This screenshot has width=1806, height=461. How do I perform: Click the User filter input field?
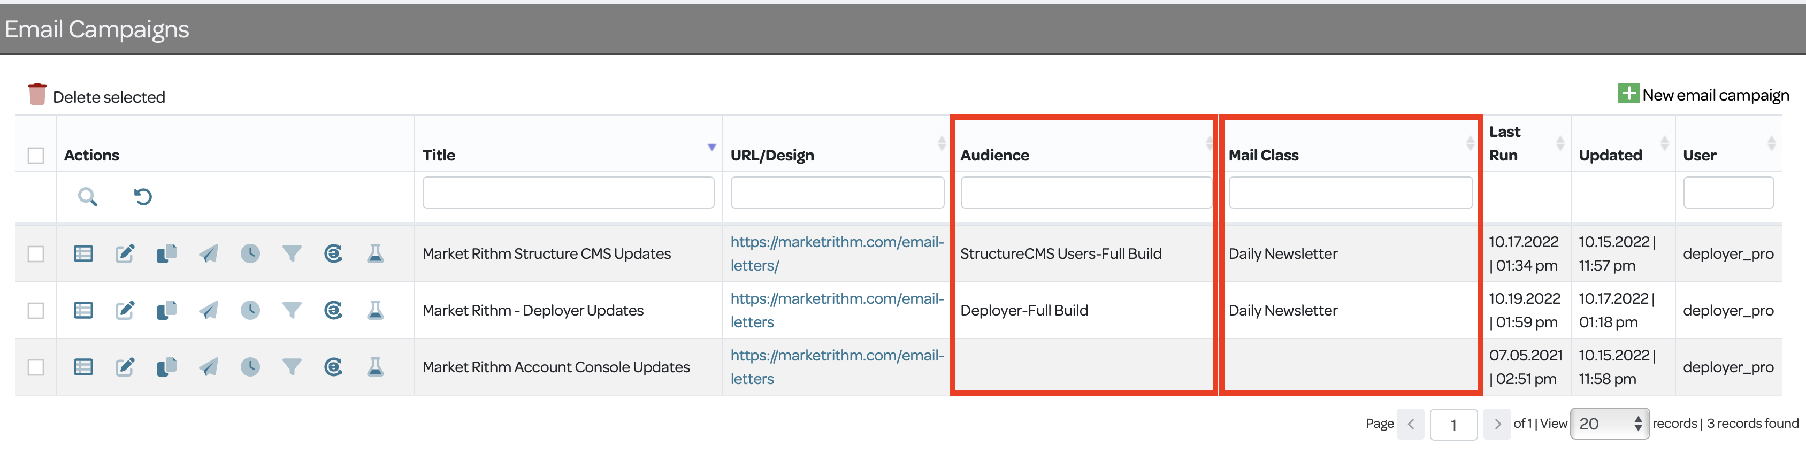[x=1728, y=193]
